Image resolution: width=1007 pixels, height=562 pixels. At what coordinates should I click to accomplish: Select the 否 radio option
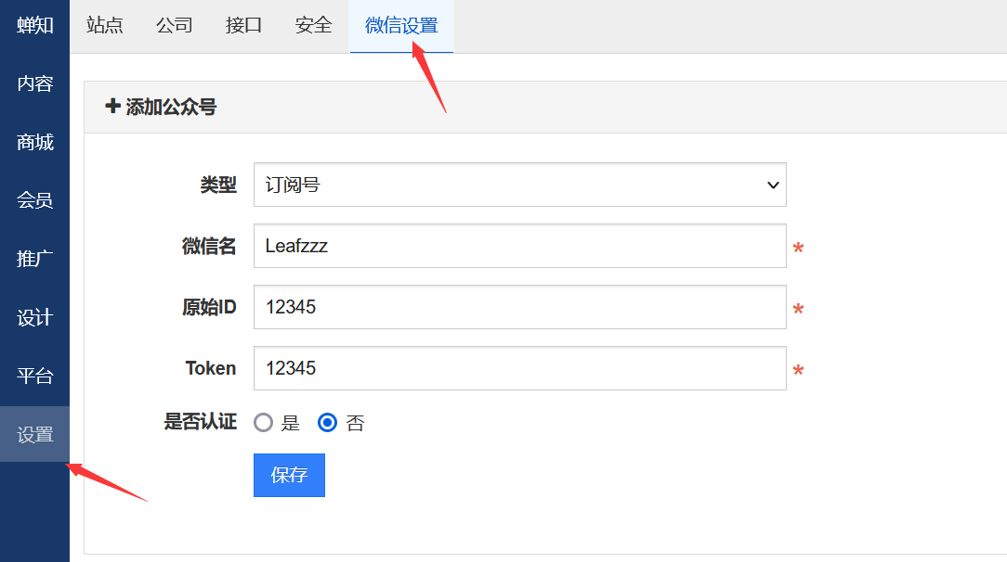coord(325,422)
